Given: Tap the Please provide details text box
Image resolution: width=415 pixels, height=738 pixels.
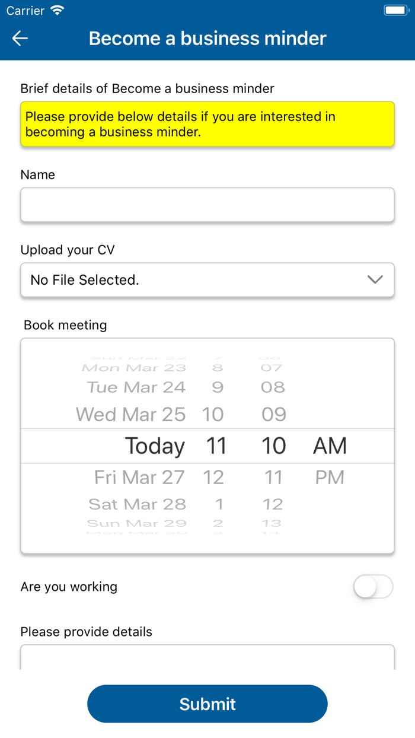Looking at the screenshot, I should click(207, 657).
